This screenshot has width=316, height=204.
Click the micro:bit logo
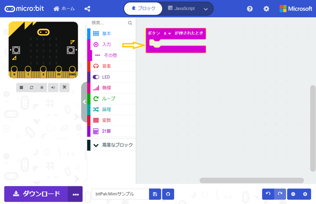[24, 9]
